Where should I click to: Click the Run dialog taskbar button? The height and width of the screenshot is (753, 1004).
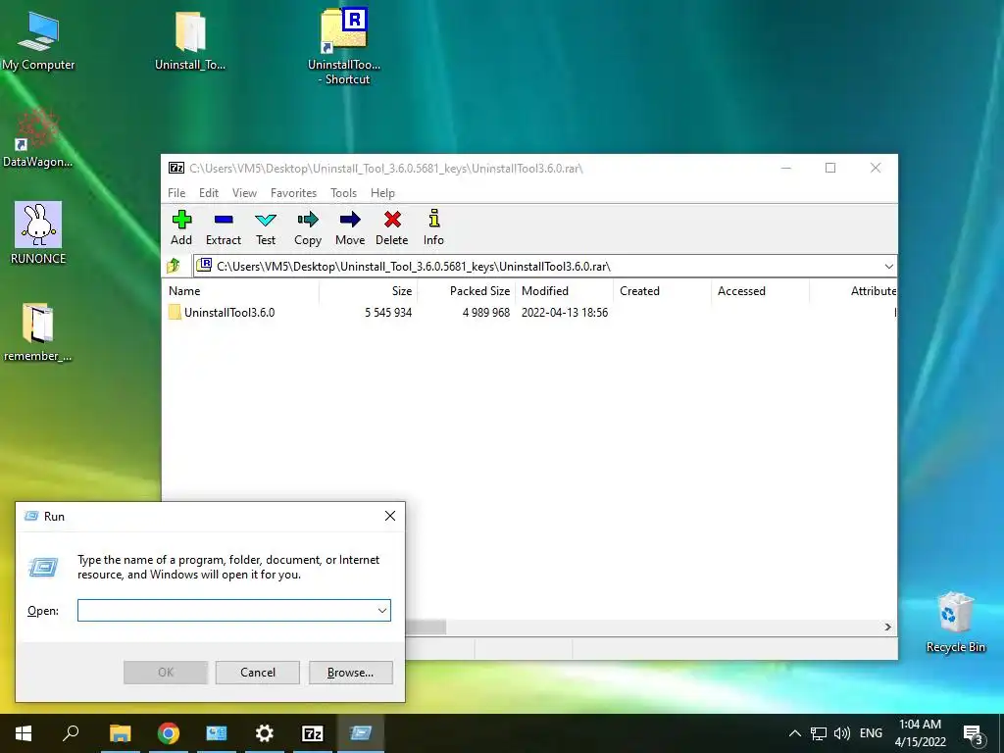point(361,733)
